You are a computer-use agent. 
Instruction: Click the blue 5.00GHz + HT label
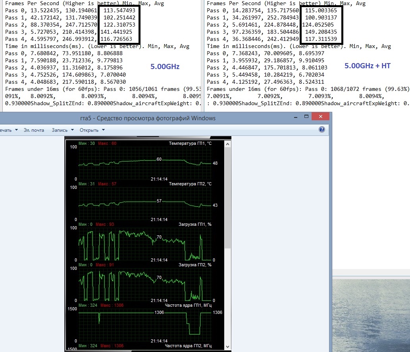point(367,66)
